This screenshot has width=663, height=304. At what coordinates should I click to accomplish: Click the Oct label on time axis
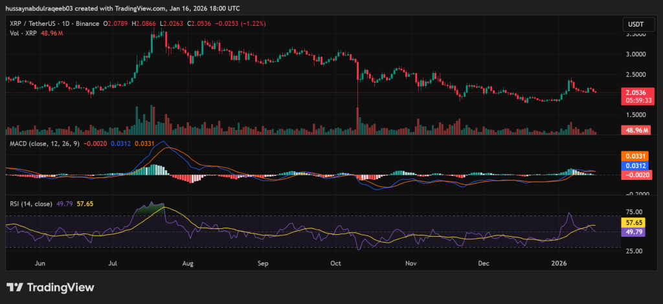[x=336, y=264]
